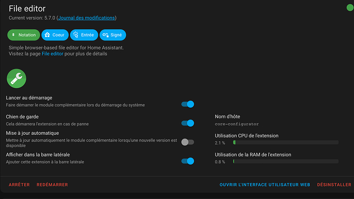Click the Entrée ingress chip
The width and height of the screenshot is (354, 199).
(x=84, y=35)
